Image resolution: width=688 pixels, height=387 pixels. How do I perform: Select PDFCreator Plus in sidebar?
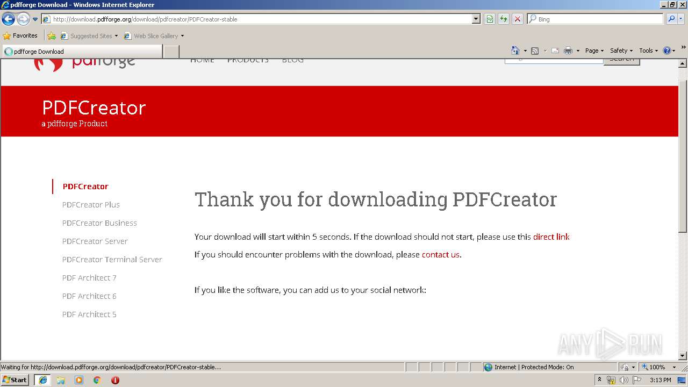[x=91, y=205]
